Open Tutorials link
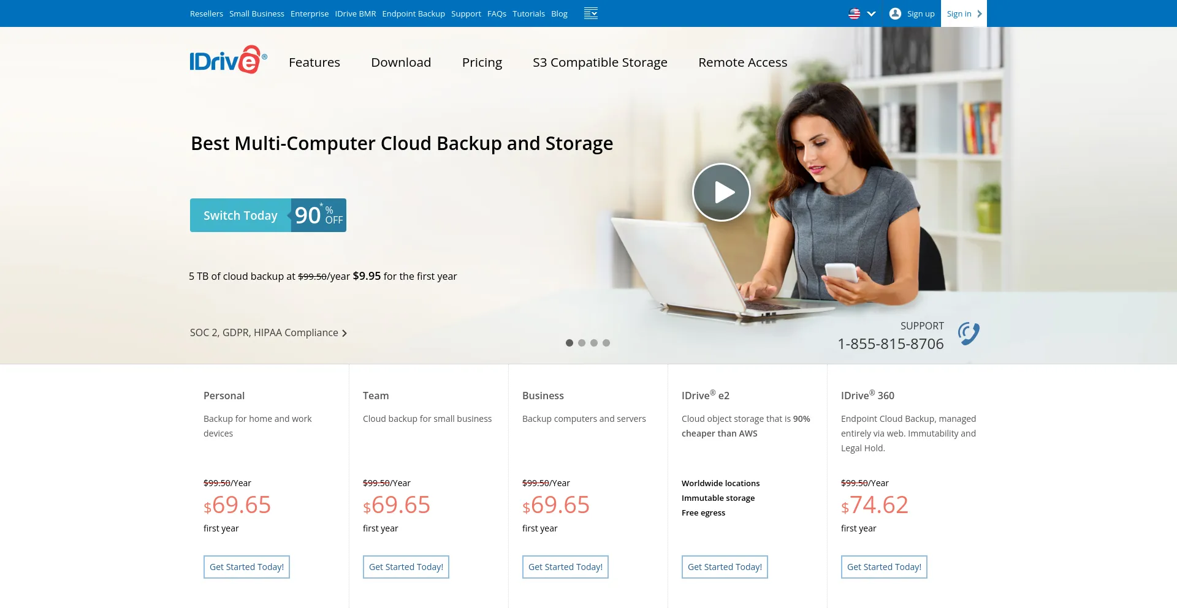1177x608 pixels. (x=528, y=13)
